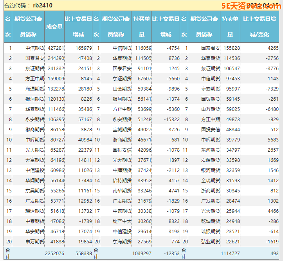Click the 持卖单量 column header
The width and height of the screenshot is (283, 261).
coord(230,26)
